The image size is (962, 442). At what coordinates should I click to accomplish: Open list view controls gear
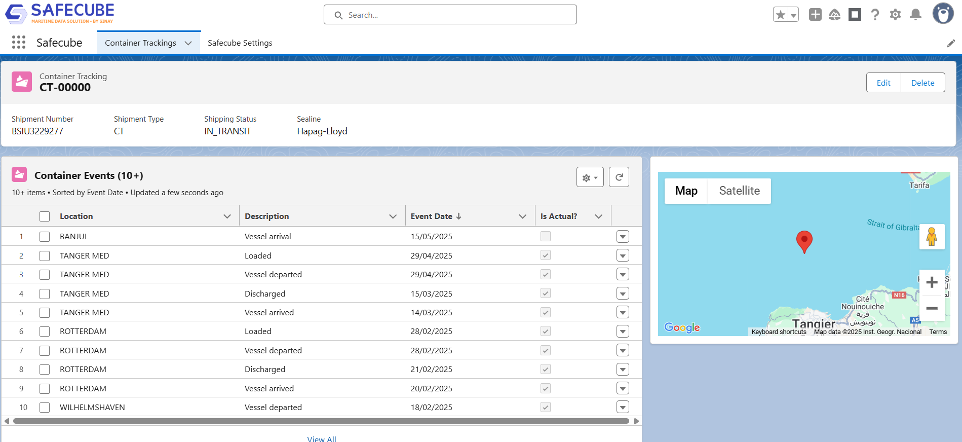[x=590, y=177]
